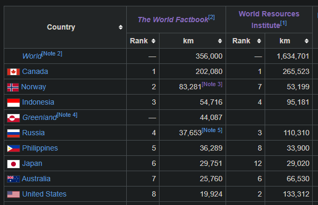The image size is (318, 205).
Task: Sort by World Resources Institute km
Action: (x=306, y=41)
